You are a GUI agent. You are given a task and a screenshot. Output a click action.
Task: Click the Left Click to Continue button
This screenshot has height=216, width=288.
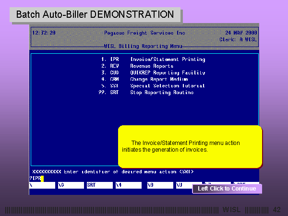227,189
